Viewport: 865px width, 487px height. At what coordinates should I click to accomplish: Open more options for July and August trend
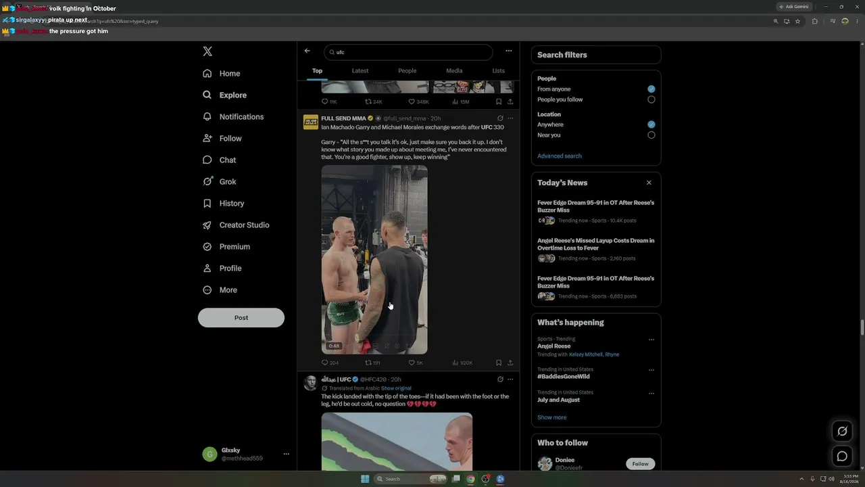[651, 393]
